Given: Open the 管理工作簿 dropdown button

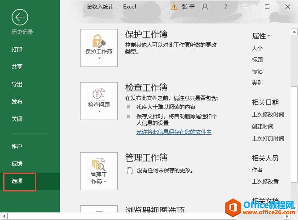Looking at the screenshot, I should [x=99, y=171].
